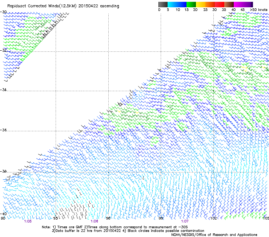The height and width of the screenshot is (237, 269).
Task: Click the legend scale label '10'
Action: click(178, 10)
